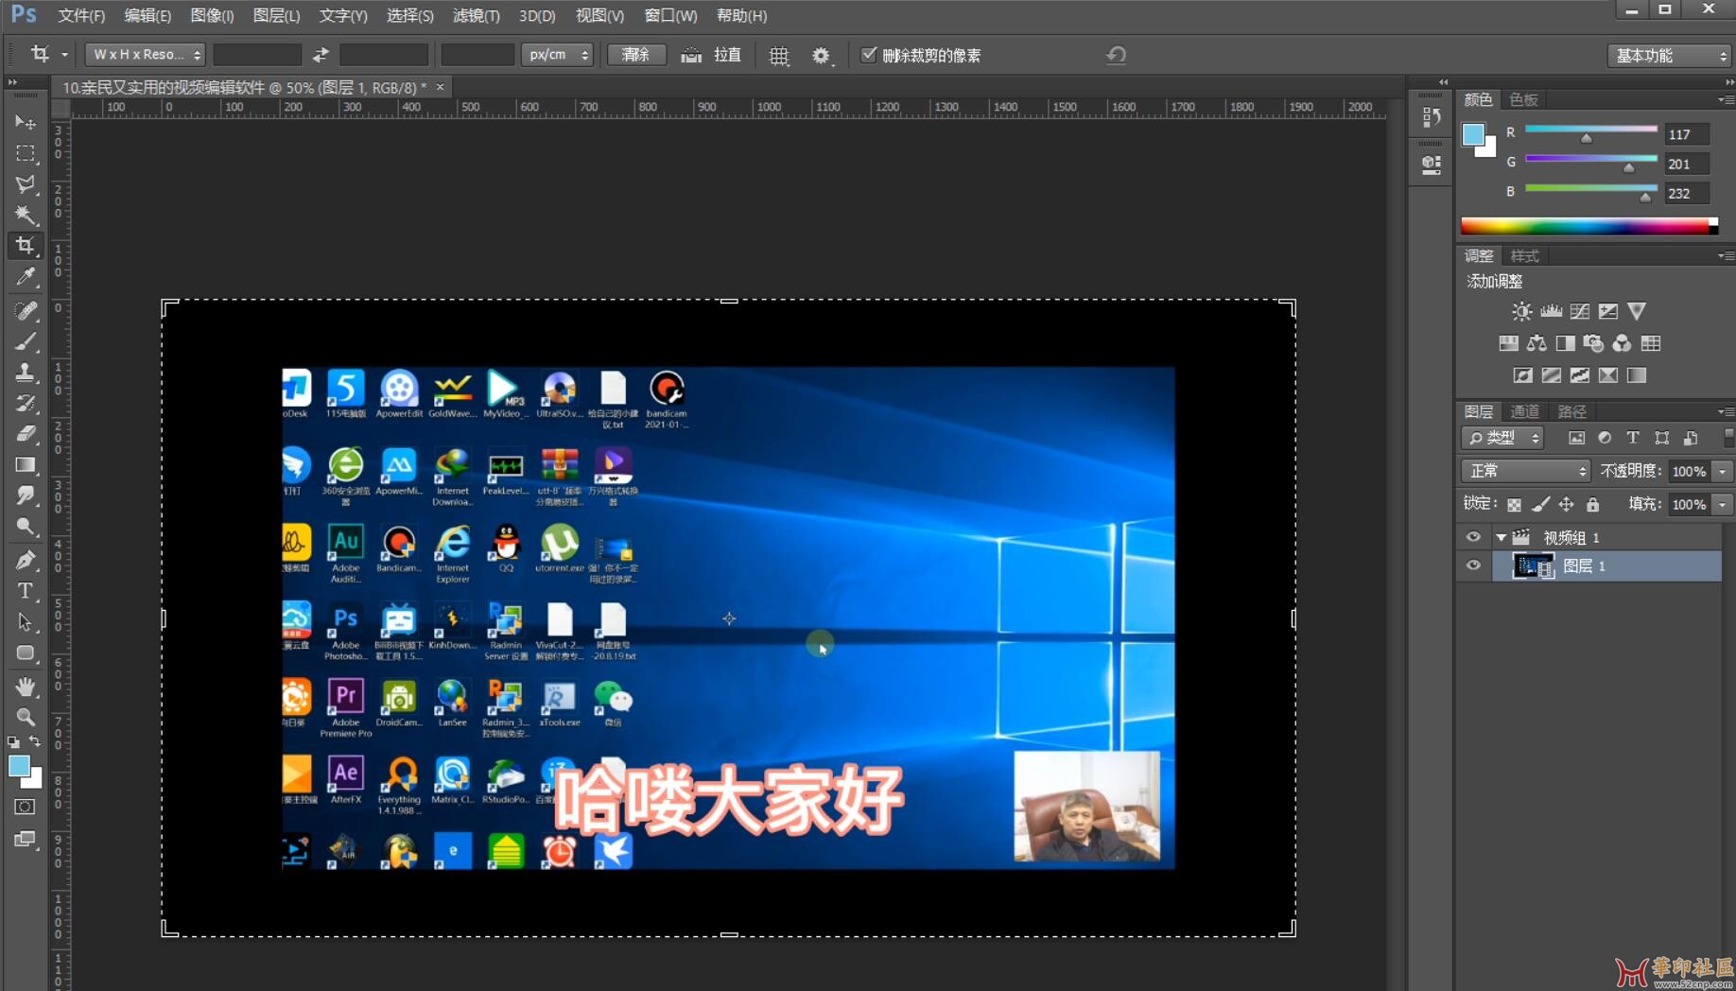Toggle lock transparent pixels
The height and width of the screenshot is (991, 1736).
pos(1514,505)
